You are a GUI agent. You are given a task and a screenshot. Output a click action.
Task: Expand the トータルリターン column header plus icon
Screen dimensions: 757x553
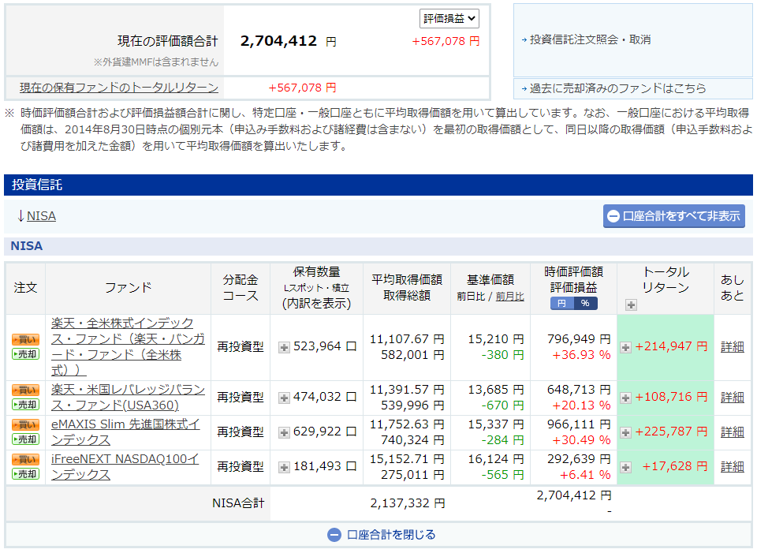click(x=631, y=305)
